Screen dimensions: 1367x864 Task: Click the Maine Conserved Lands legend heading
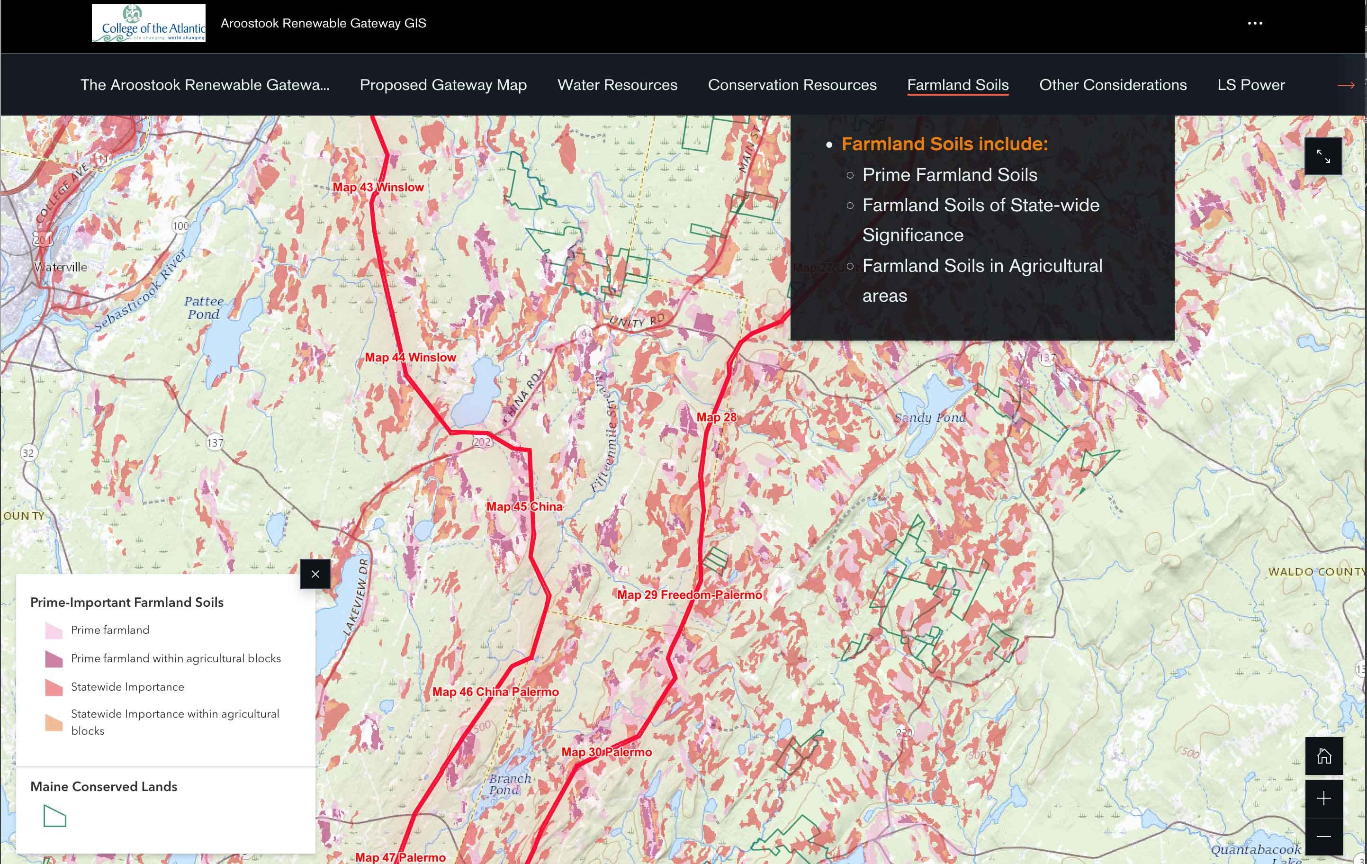[104, 786]
